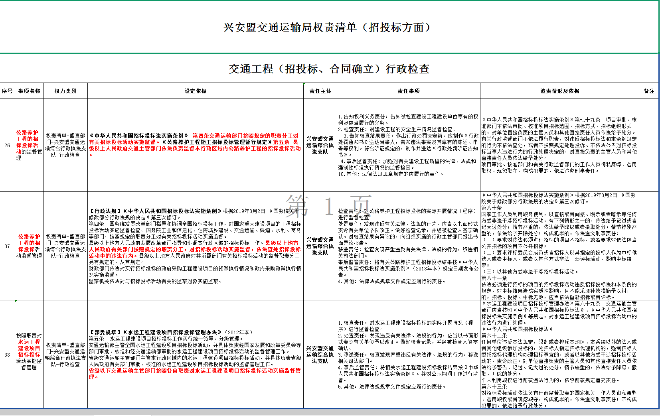
Task: Select the empty 备注 cell in row 26
Action: [649, 145]
